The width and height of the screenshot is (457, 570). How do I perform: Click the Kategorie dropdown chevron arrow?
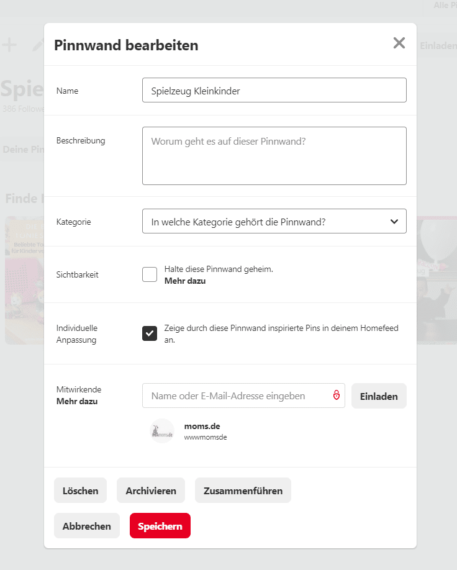click(394, 222)
